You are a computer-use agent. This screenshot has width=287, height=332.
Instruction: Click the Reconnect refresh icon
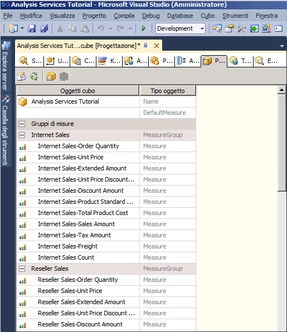point(34,76)
